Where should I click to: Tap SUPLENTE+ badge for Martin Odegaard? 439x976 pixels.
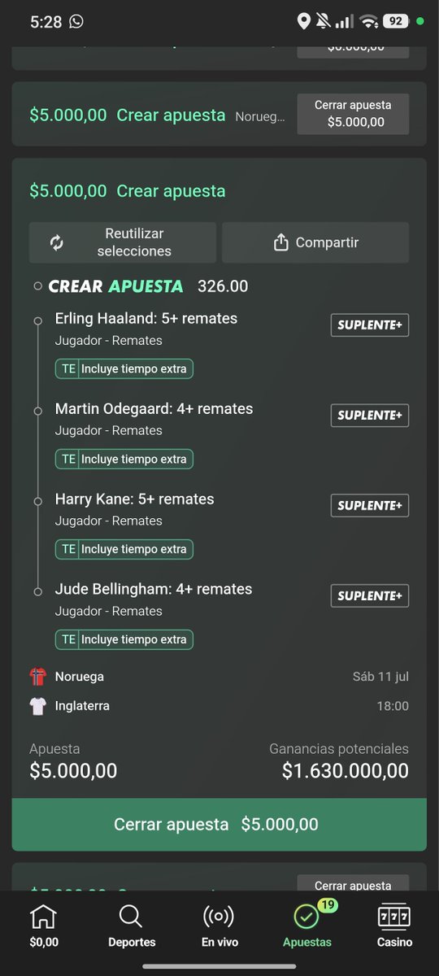pyautogui.click(x=369, y=416)
